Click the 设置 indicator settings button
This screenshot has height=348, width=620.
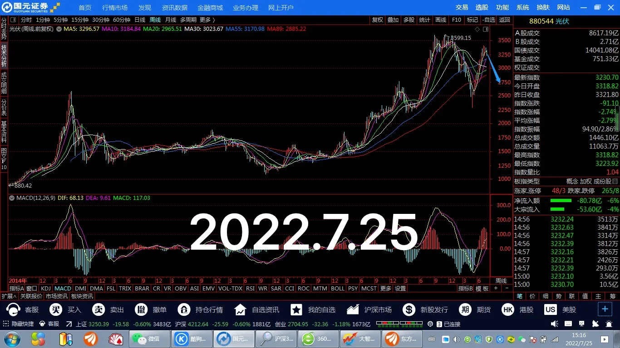pyautogui.click(x=400, y=288)
